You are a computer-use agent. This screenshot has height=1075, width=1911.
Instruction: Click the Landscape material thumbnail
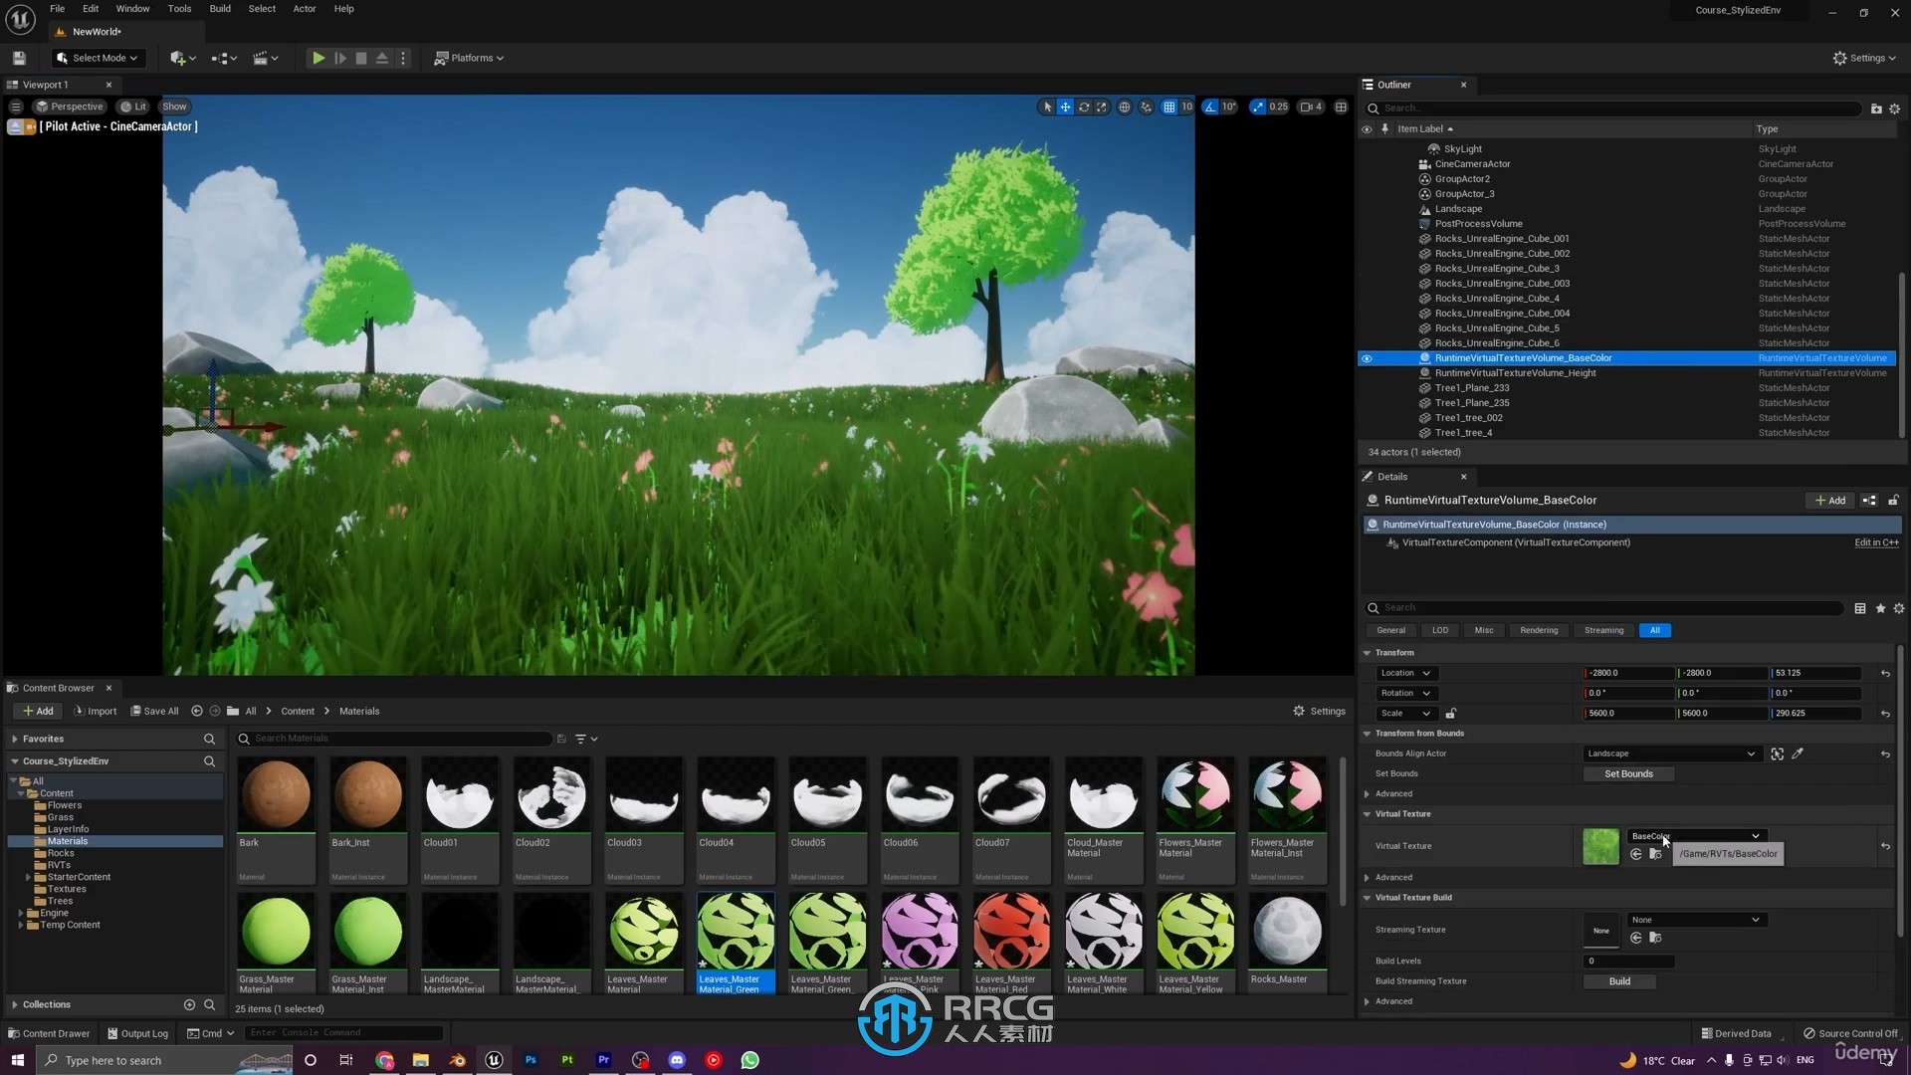pos(457,932)
